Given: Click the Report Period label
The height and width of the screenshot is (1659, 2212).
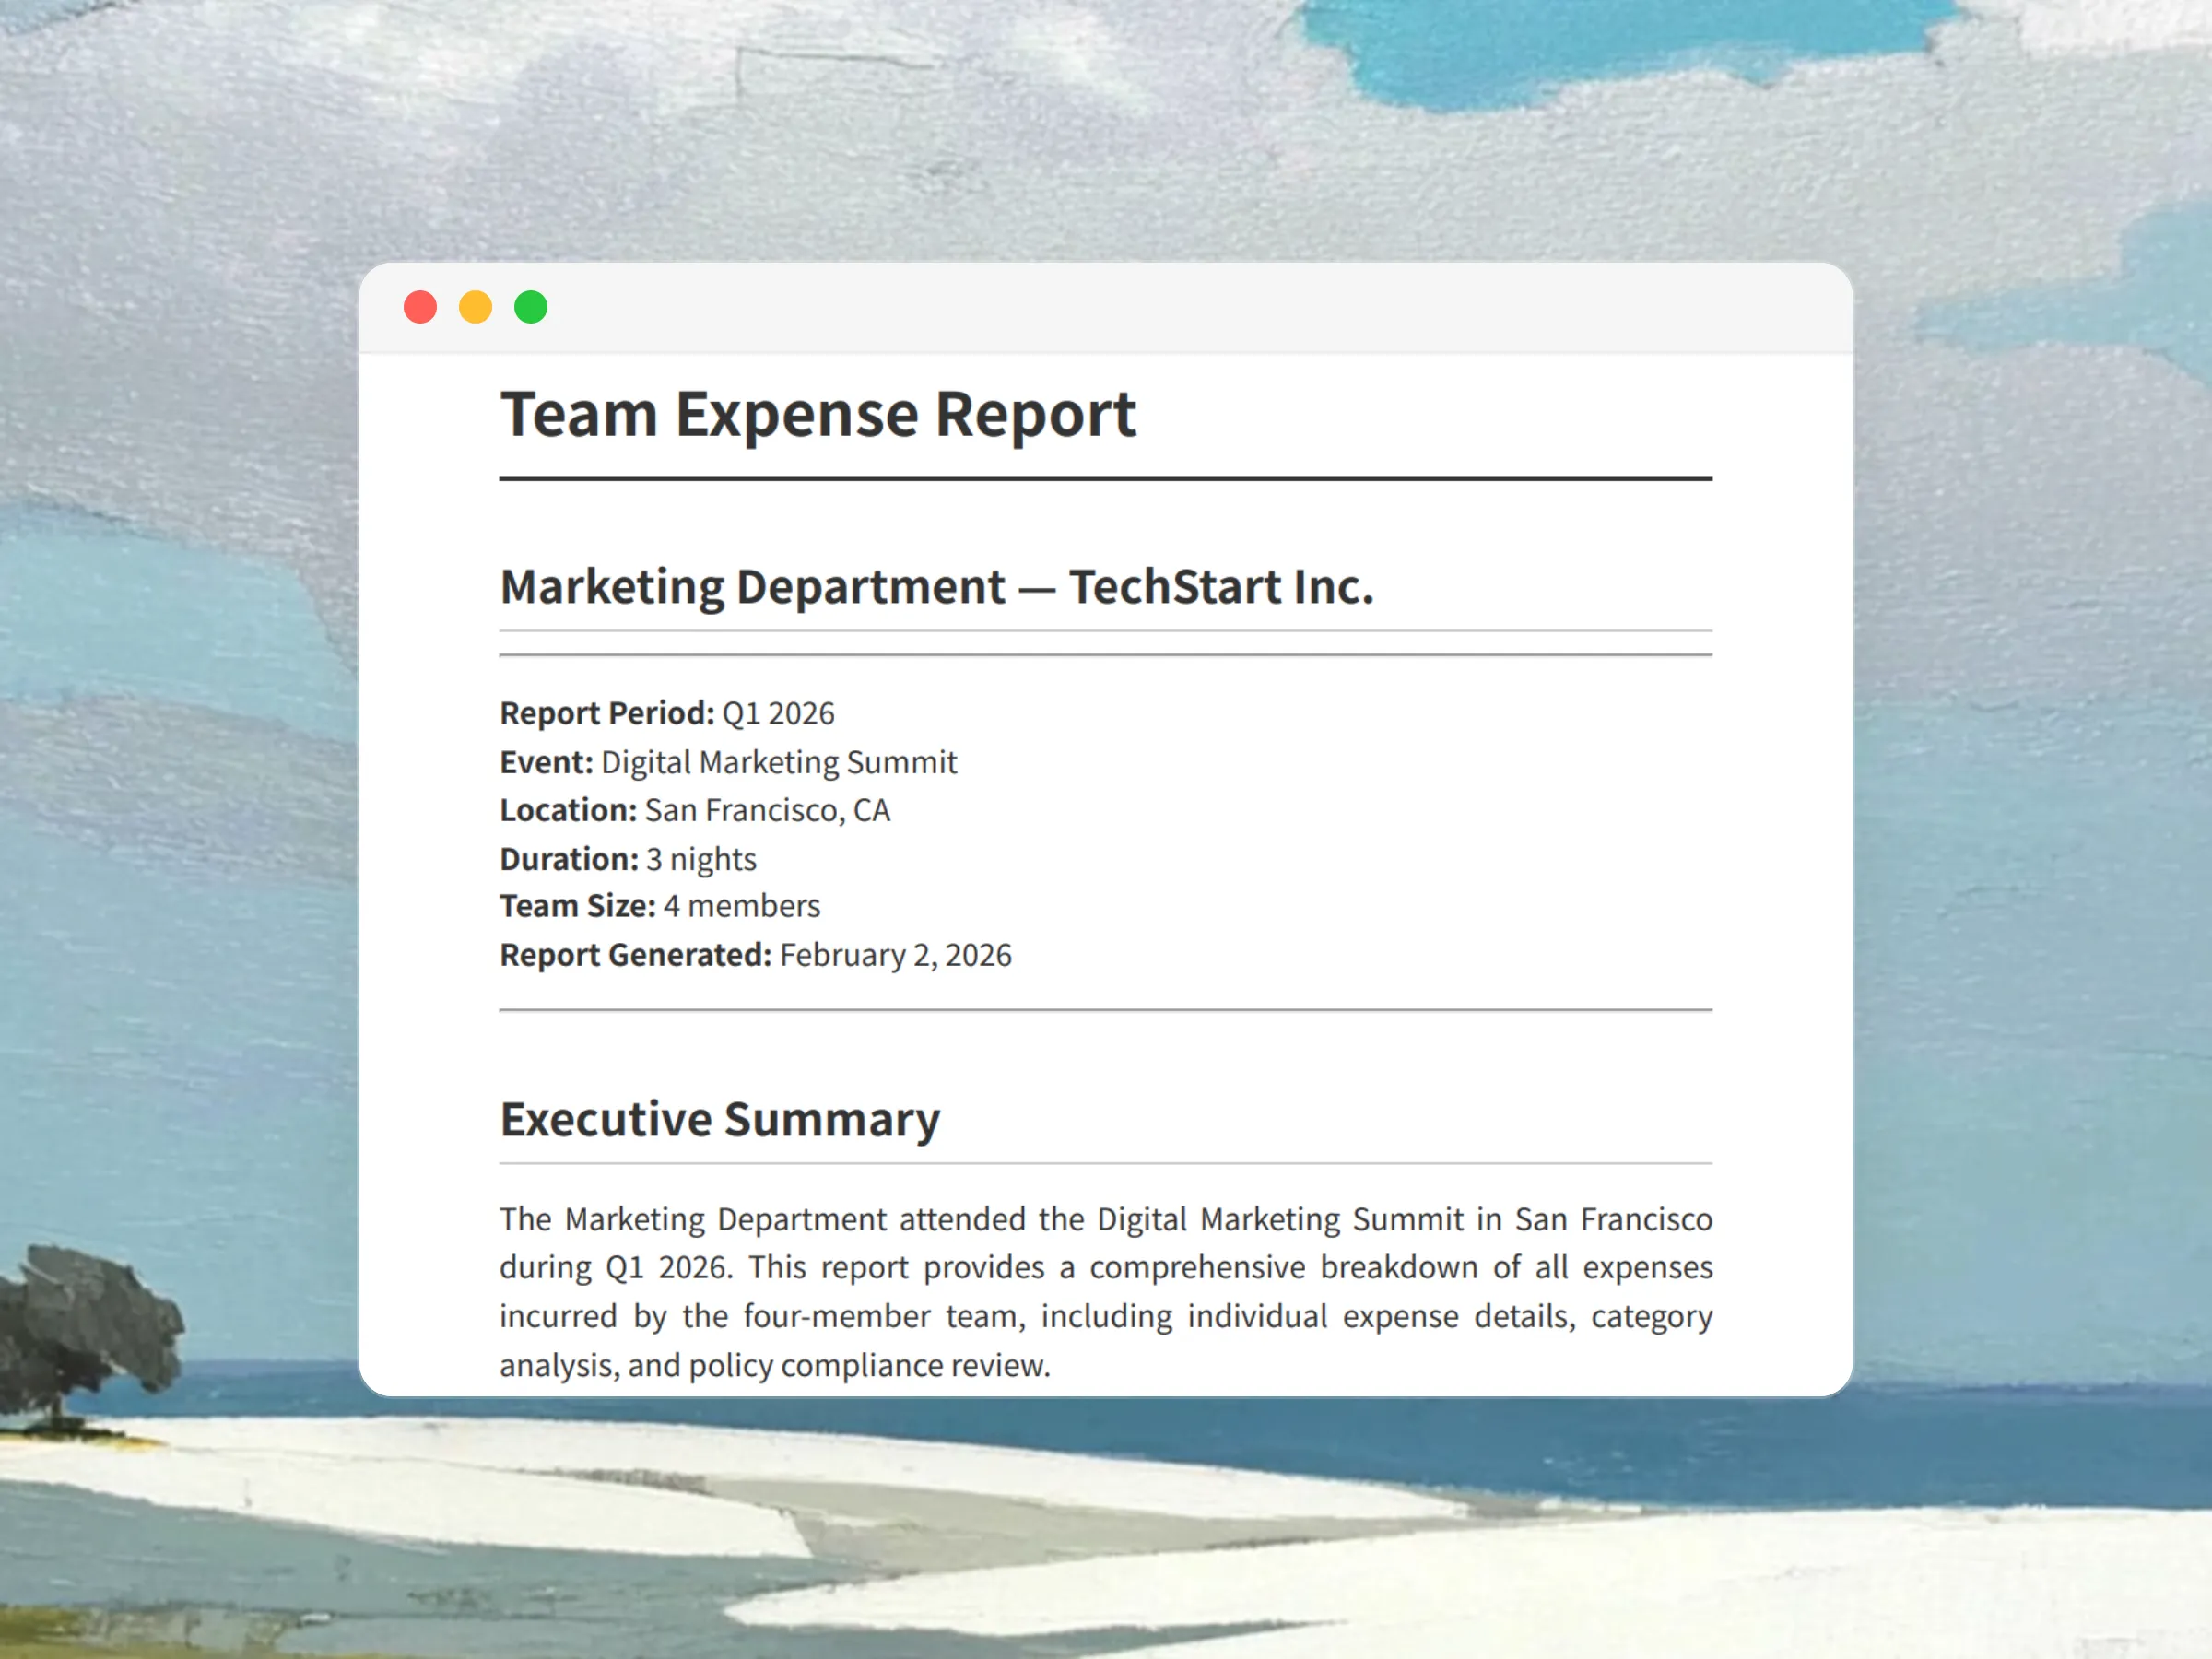Looking at the screenshot, I should 606,714.
